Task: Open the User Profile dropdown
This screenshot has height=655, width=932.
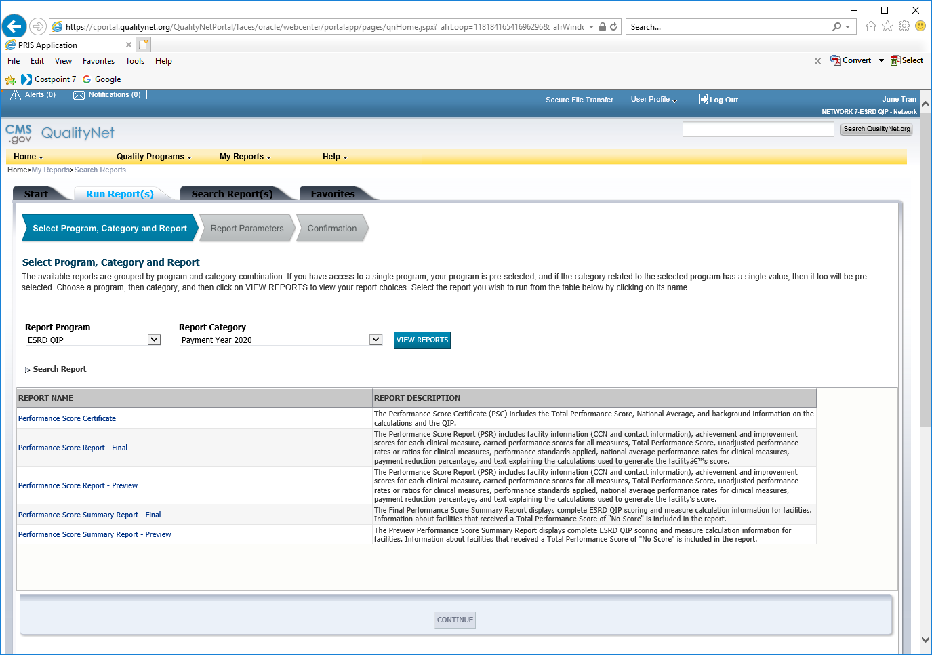Action: [x=653, y=100]
